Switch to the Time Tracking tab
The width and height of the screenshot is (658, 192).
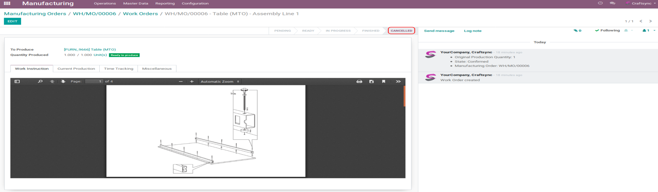tap(119, 69)
